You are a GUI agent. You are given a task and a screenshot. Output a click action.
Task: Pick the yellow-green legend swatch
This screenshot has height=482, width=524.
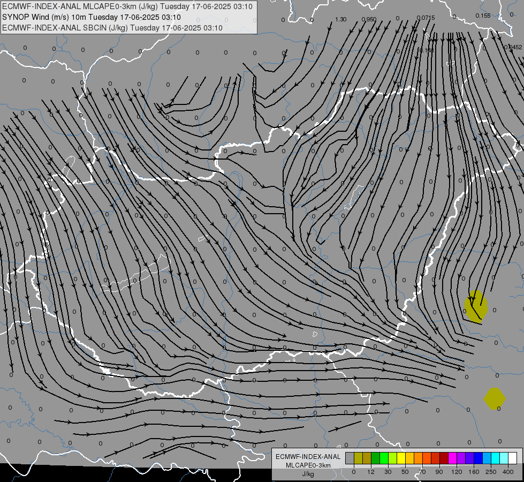393,458
